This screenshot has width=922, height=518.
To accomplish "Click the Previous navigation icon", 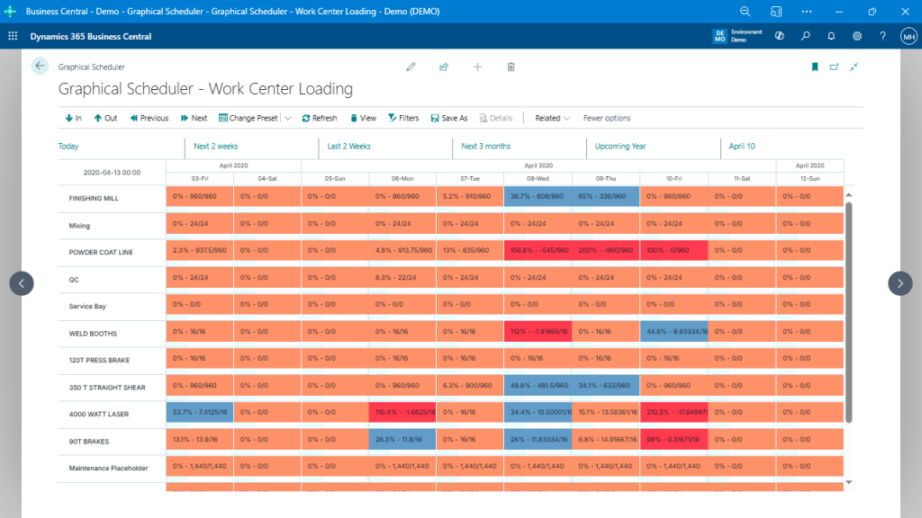I will coord(149,118).
